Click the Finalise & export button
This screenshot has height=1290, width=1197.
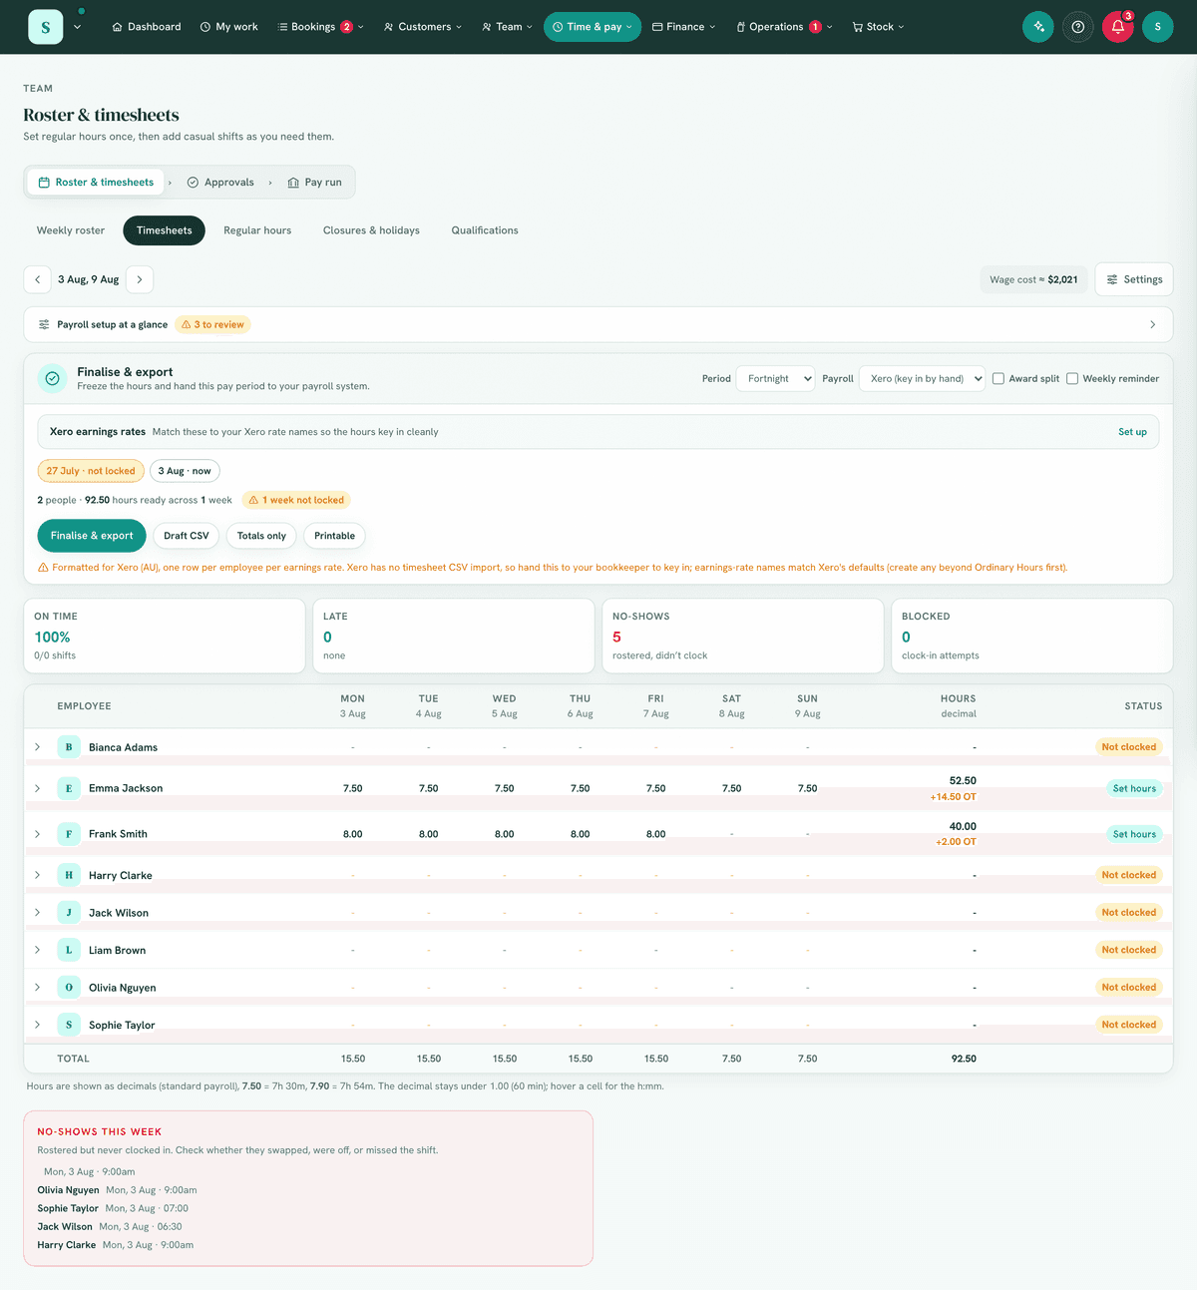tap(92, 536)
